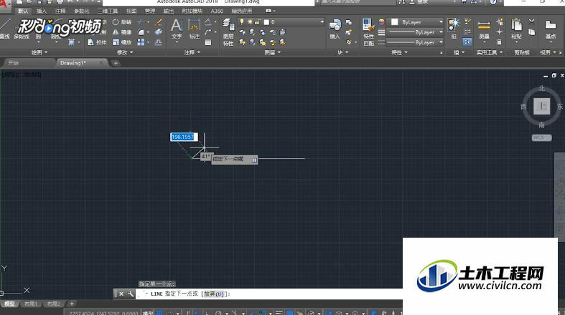Click the 插入 (Insert block) icon
The width and height of the screenshot is (565, 315).
pyautogui.click(x=335, y=29)
